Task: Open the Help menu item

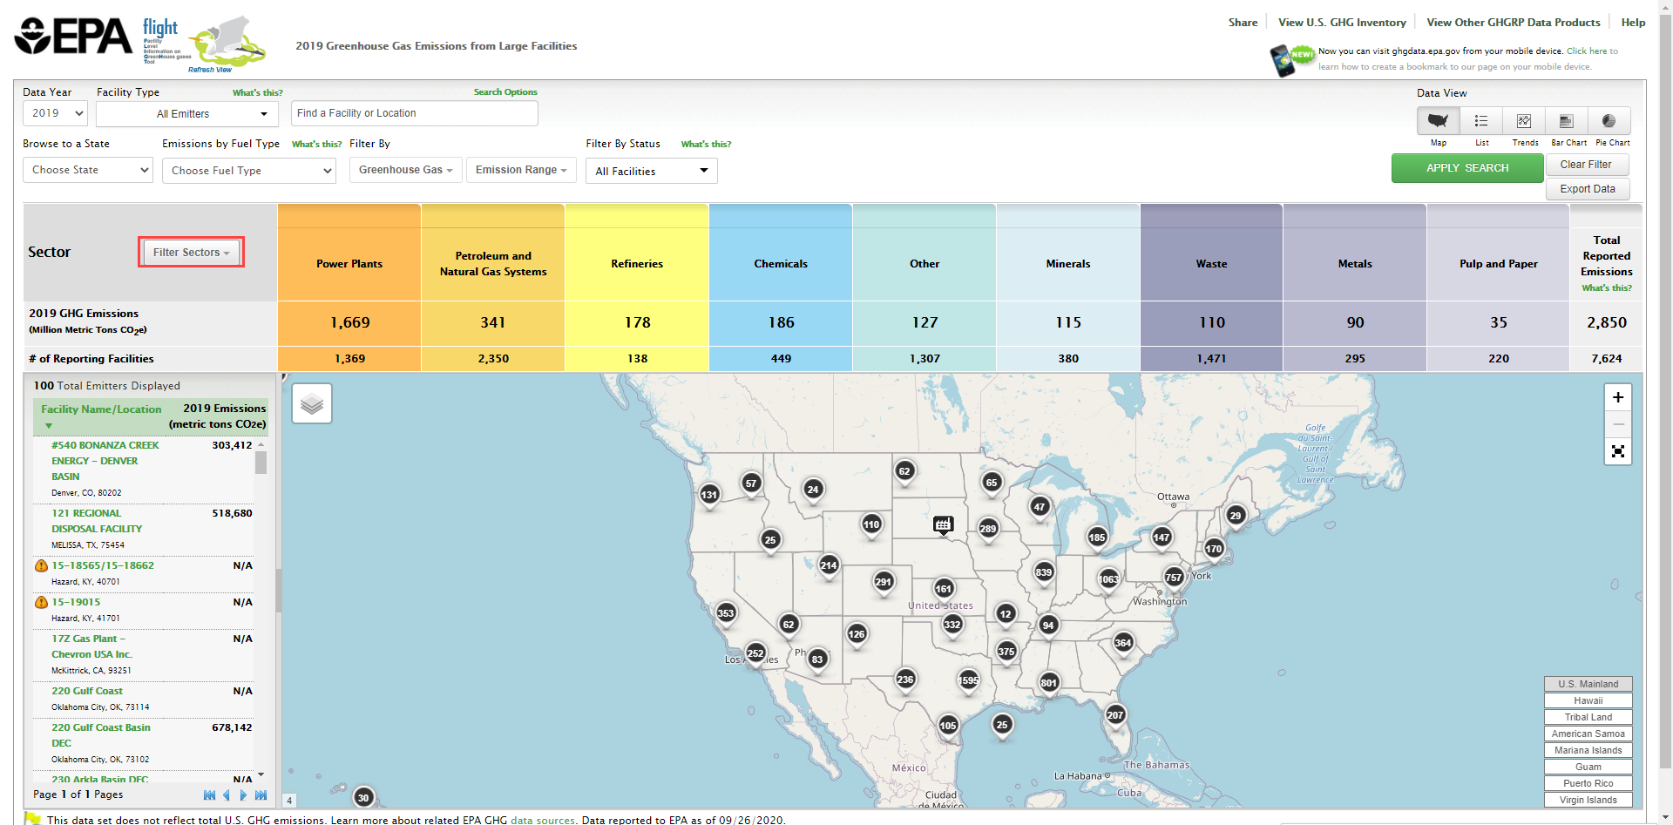Action: click(x=1633, y=23)
